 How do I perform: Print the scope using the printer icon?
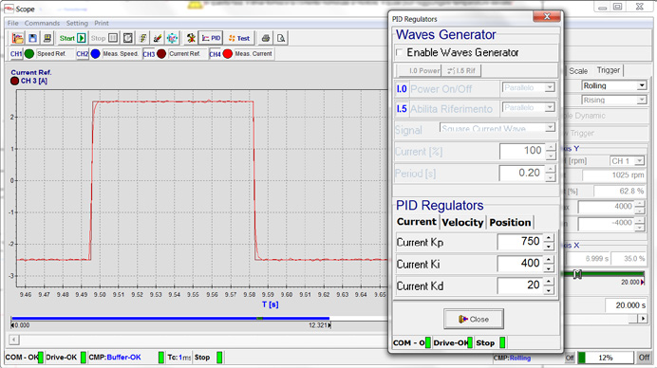pyautogui.click(x=265, y=38)
